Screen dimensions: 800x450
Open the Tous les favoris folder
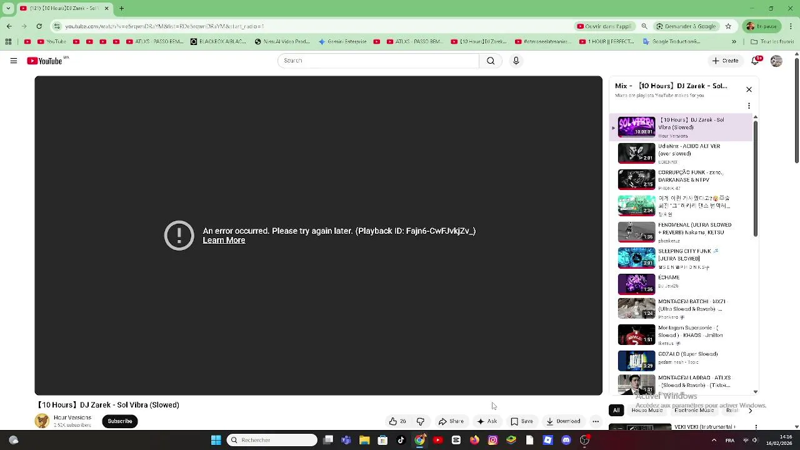pyautogui.click(x=772, y=42)
